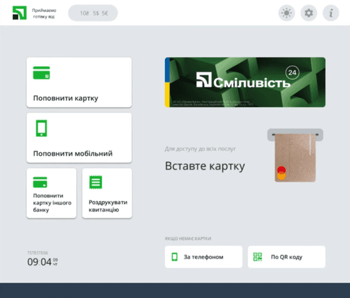Click the Для доступу до всіх послуг text
This screenshot has width=350, height=298.
coord(200,149)
